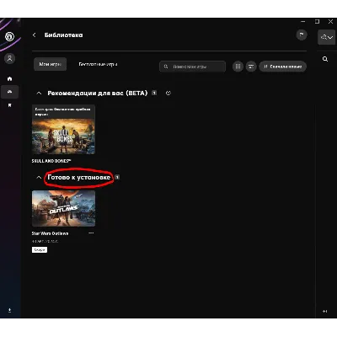Viewport: 337px width, 337px height.
Task: Click the magnifier search icon on right panel
Action: (x=325, y=59)
